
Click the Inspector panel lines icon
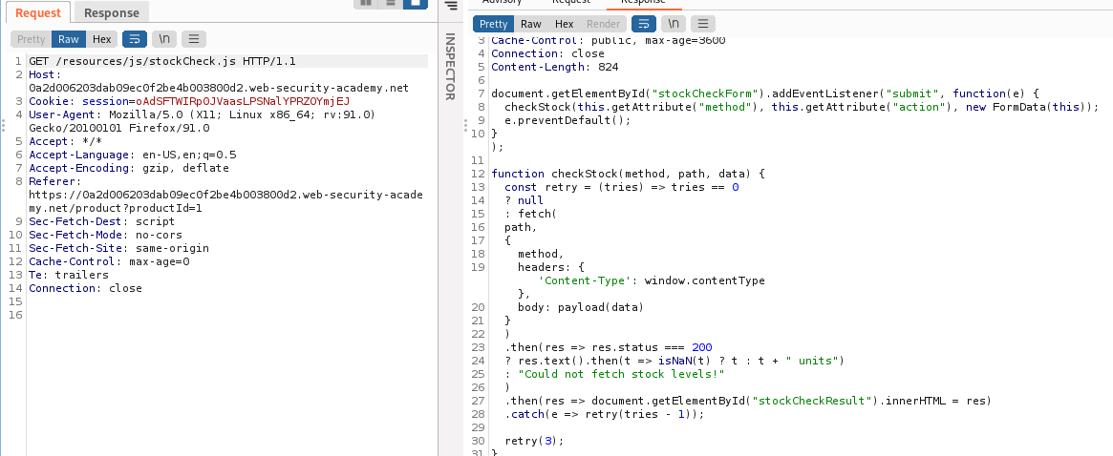point(452,6)
